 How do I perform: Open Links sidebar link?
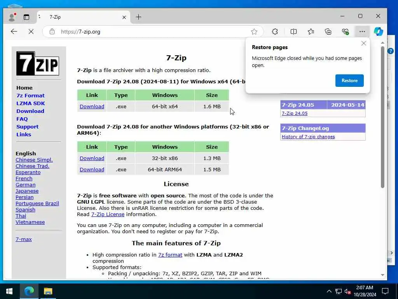[24, 134]
